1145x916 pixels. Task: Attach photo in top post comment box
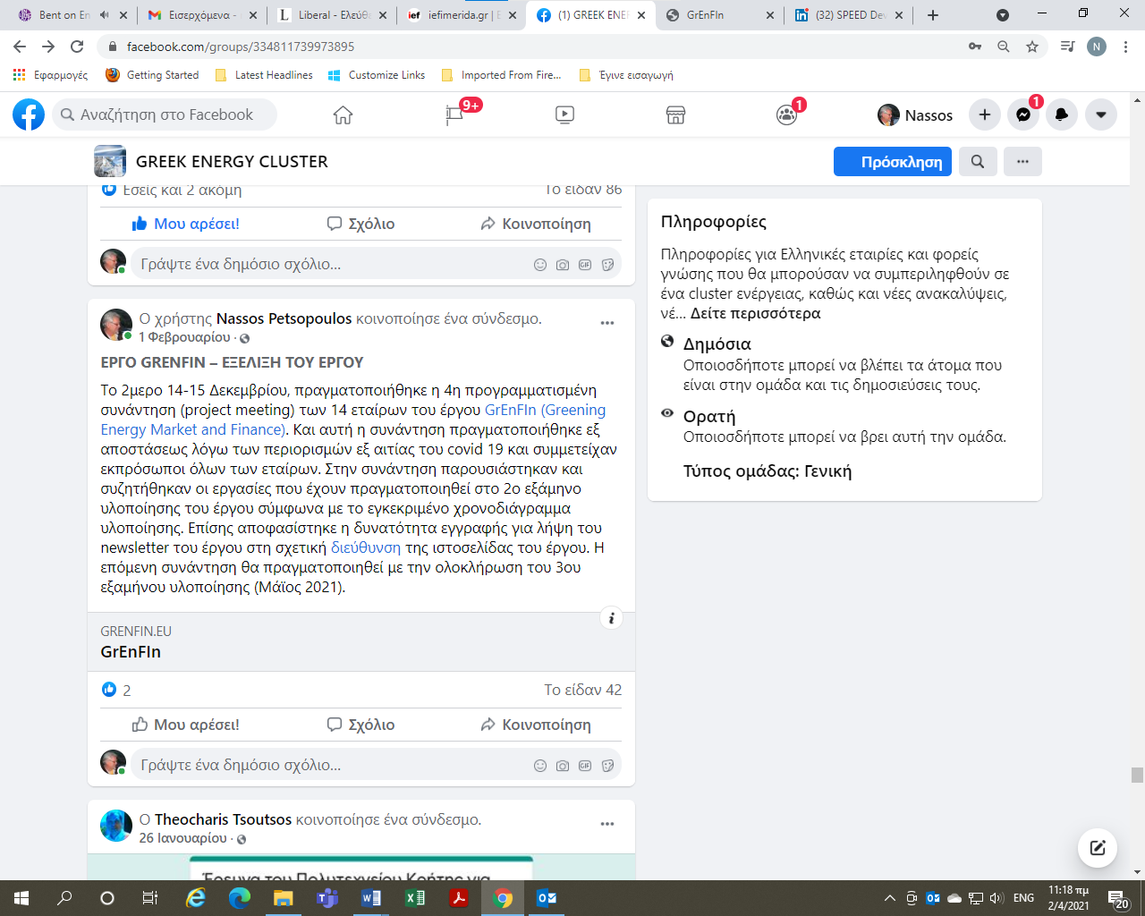(563, 265)
